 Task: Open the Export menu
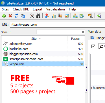click(38, 9)
